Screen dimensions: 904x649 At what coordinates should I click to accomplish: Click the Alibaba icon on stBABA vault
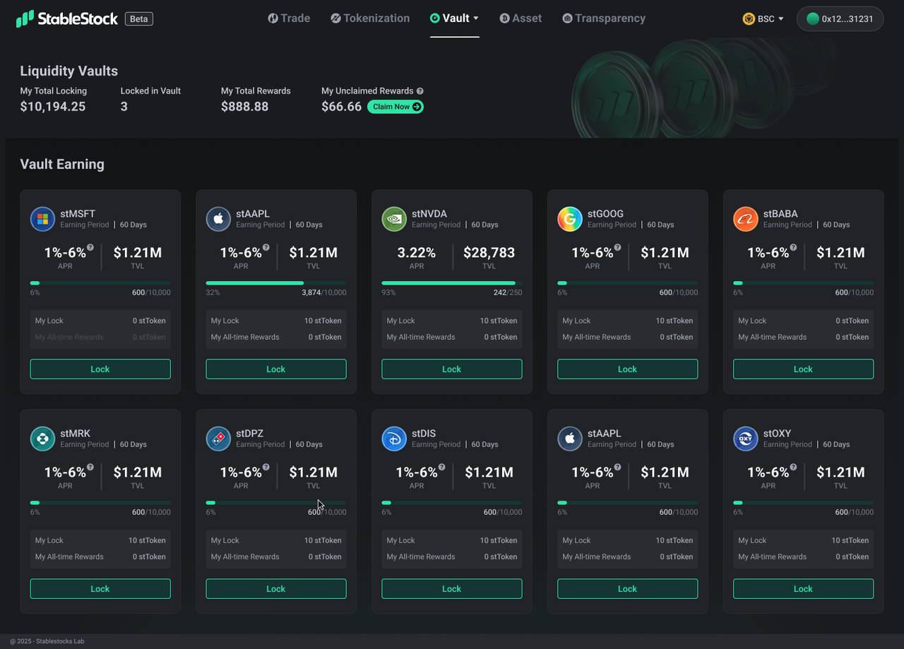(746, 219)
